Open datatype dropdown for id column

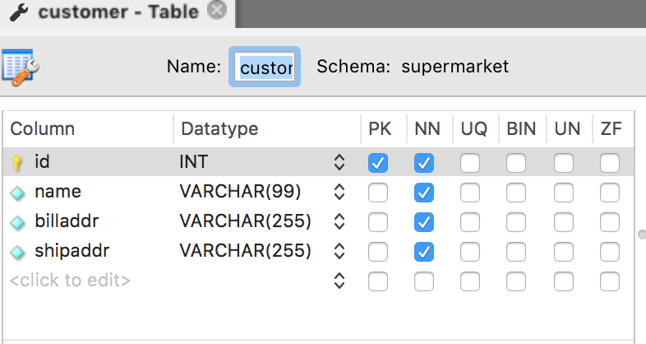pyautogui.click(x=339, y=163)
